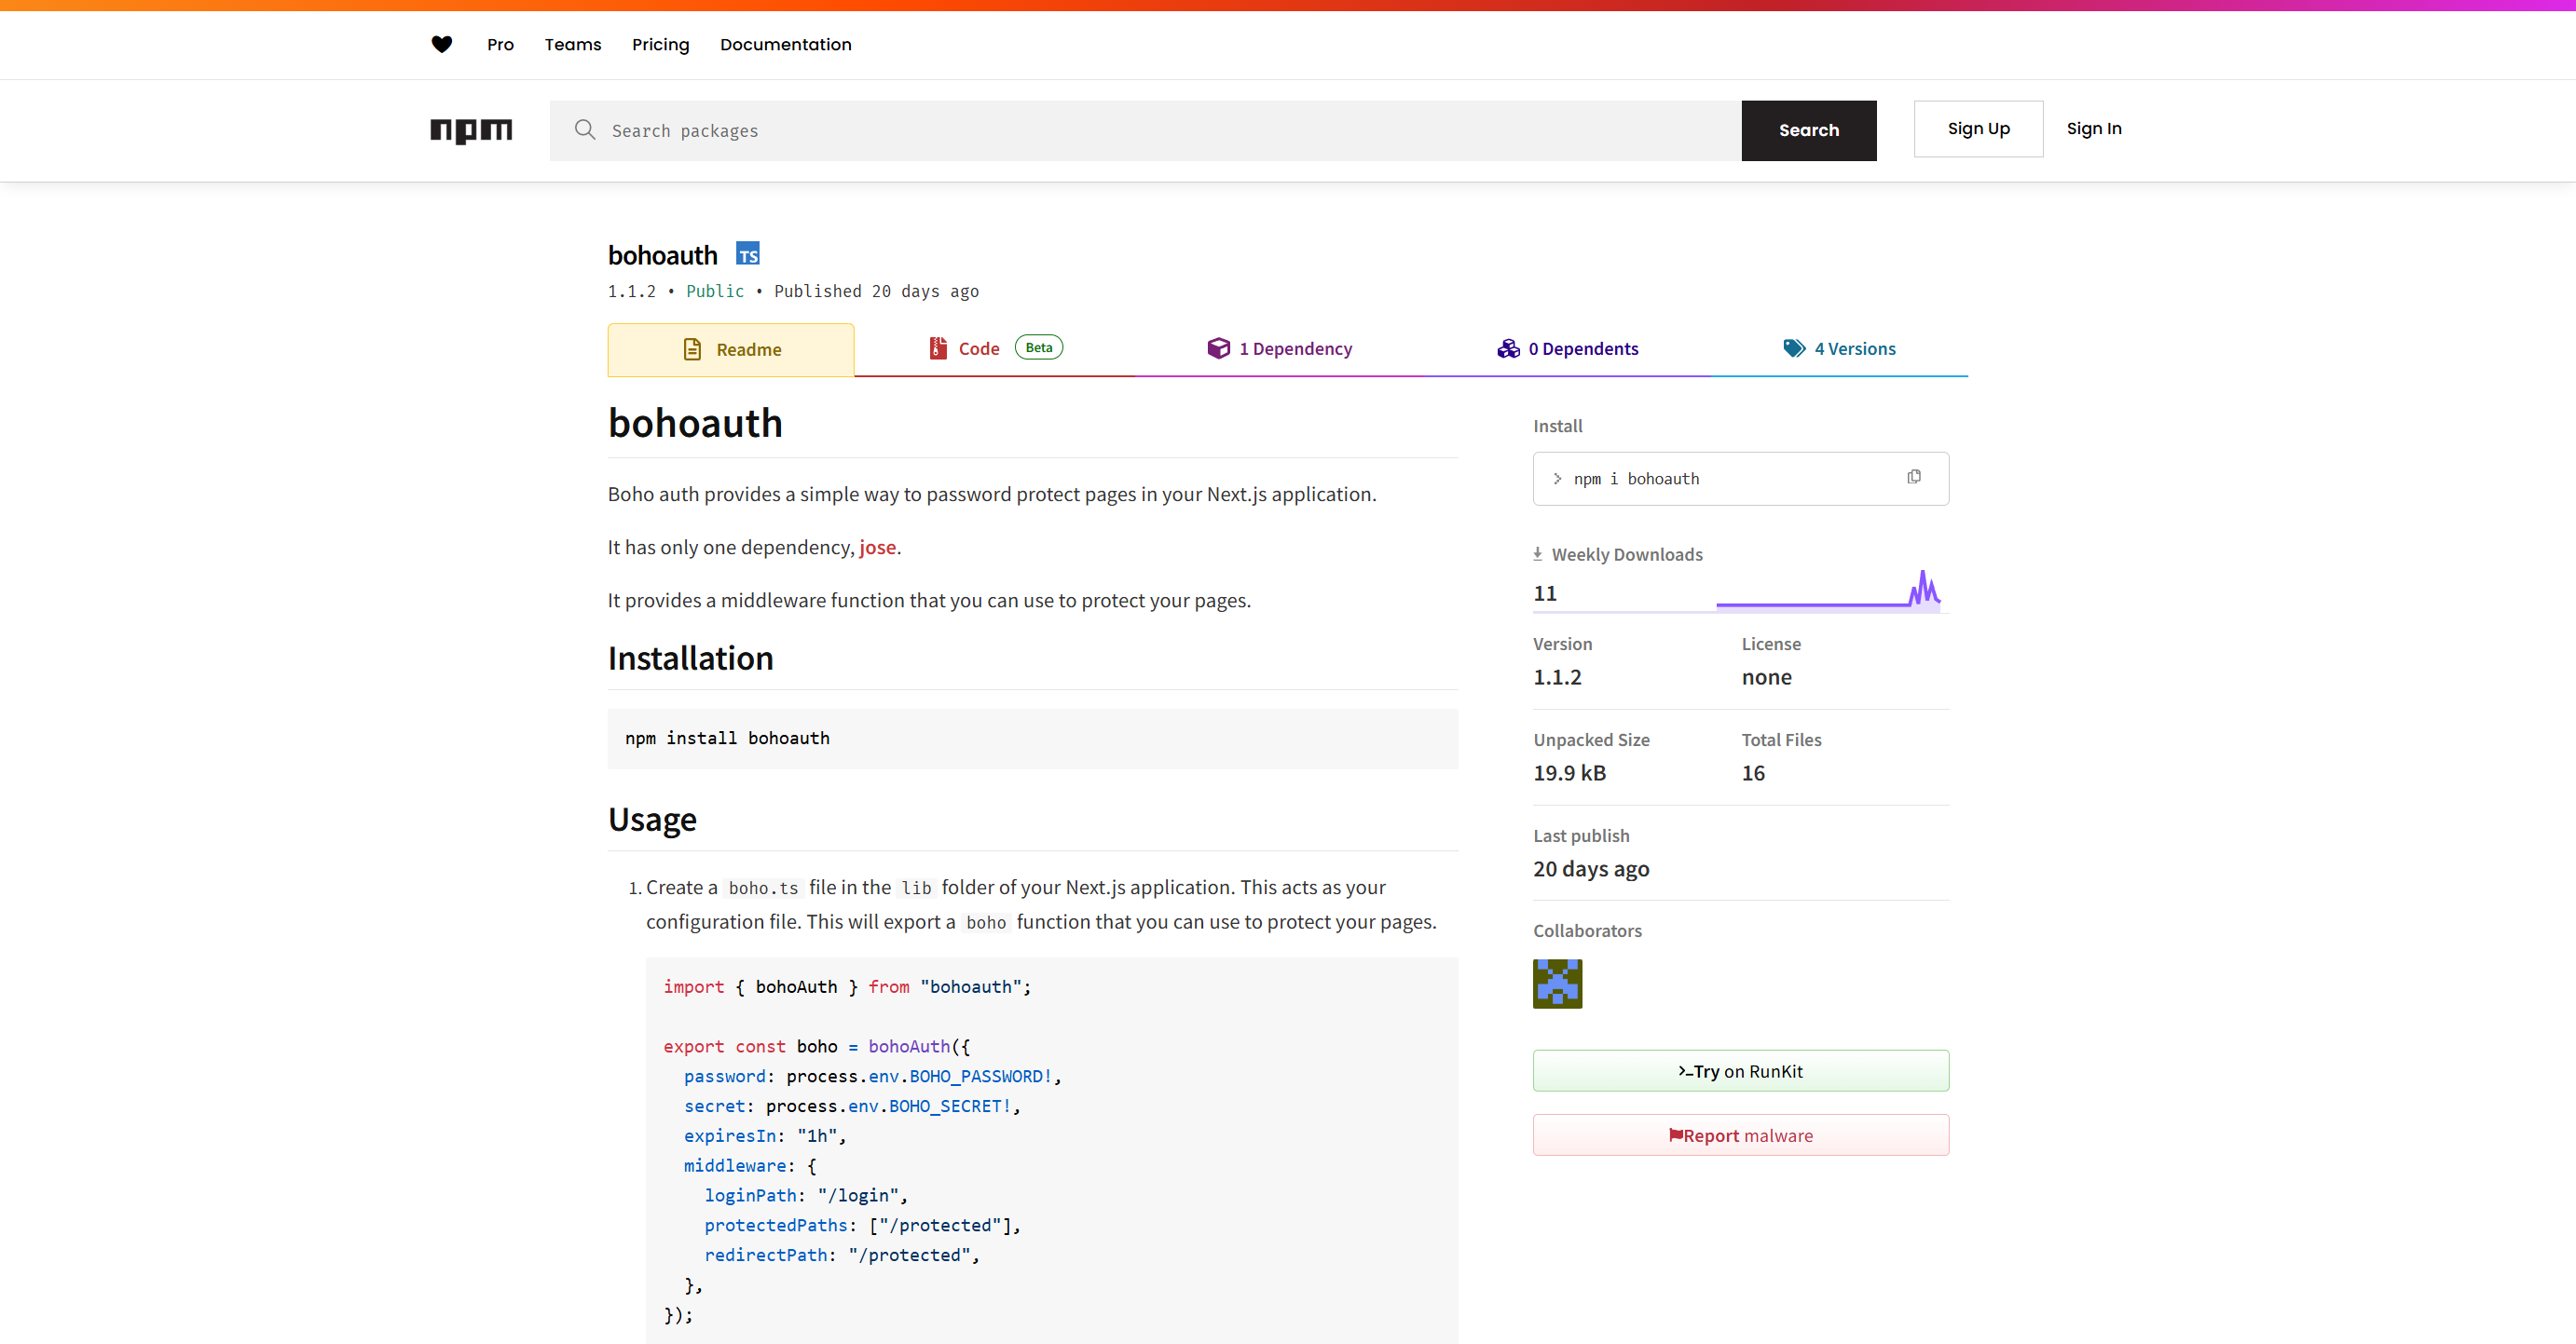Switch to the Code tab
Image resolution: width=2576 pixels, height=1344 pixels.
[995, 348]
